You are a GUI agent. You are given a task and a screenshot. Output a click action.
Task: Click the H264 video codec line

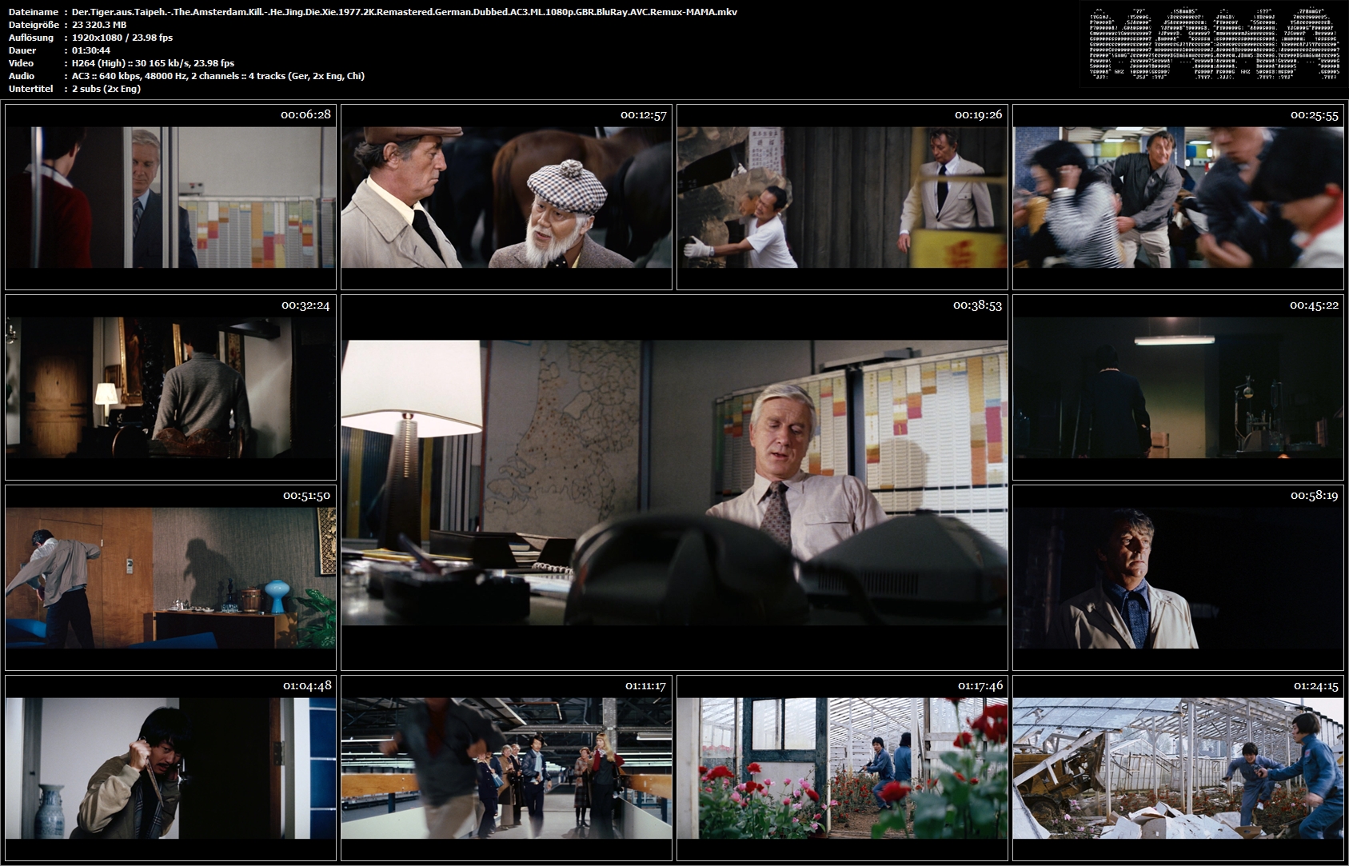[153, 63]
